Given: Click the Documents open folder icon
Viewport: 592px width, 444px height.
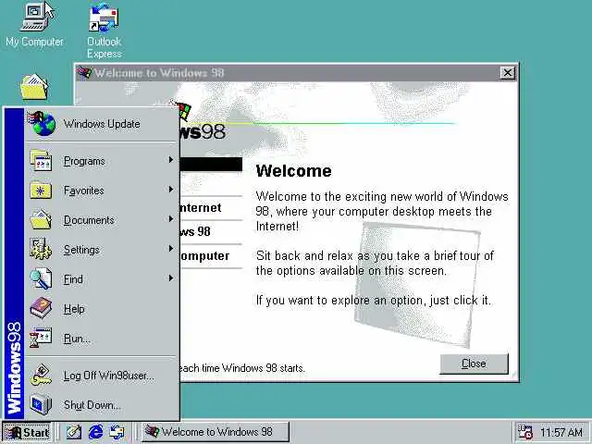Looking at the screenshot, I should pos(41,220).
